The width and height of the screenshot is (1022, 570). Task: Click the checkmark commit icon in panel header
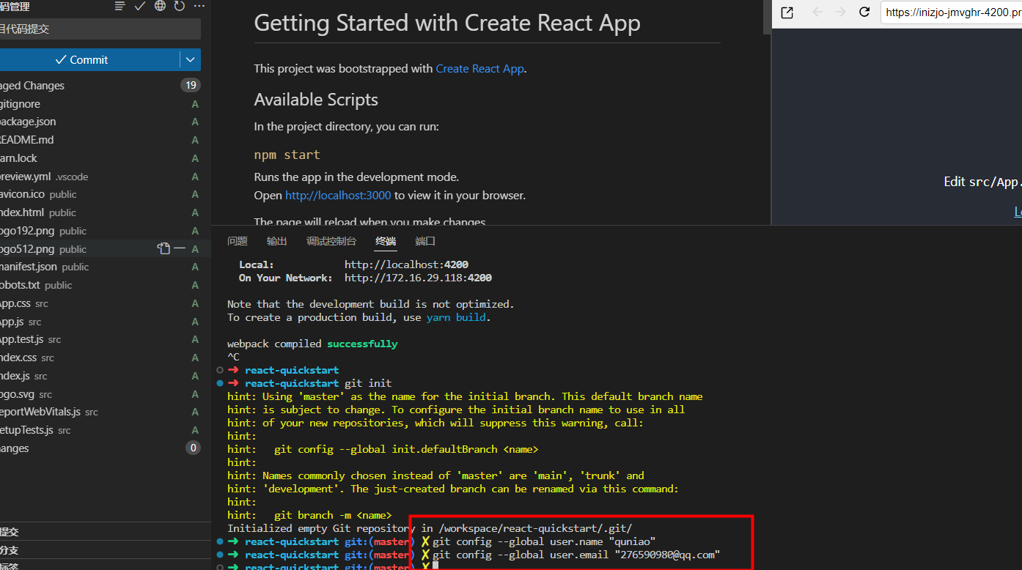coord(140,6)
